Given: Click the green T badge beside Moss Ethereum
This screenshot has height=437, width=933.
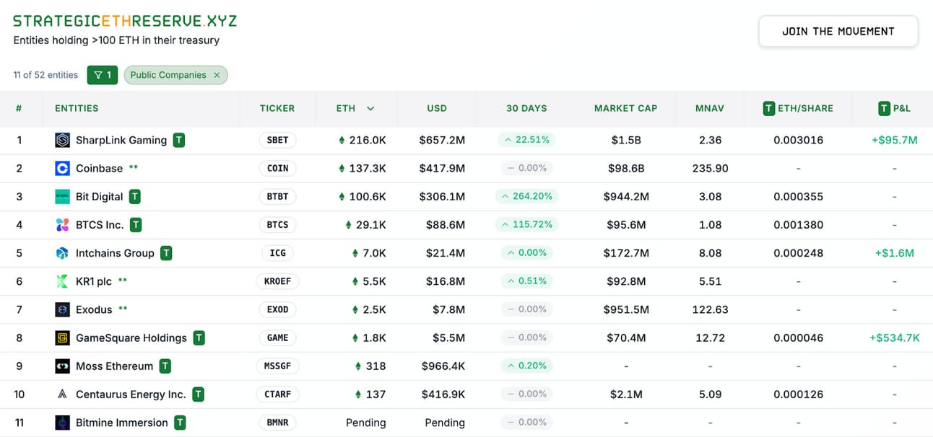Looking at the screenshot, I should tap(165, 366).
